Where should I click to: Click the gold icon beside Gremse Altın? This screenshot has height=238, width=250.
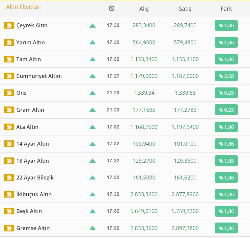[9, 228]
